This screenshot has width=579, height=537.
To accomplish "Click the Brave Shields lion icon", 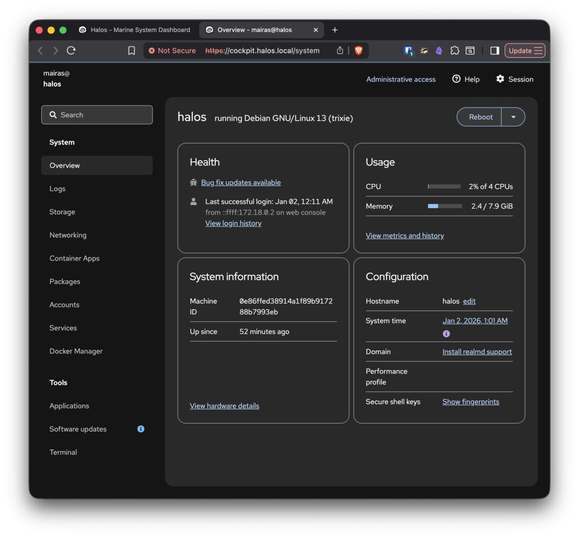I will click(x=358, y=51).
